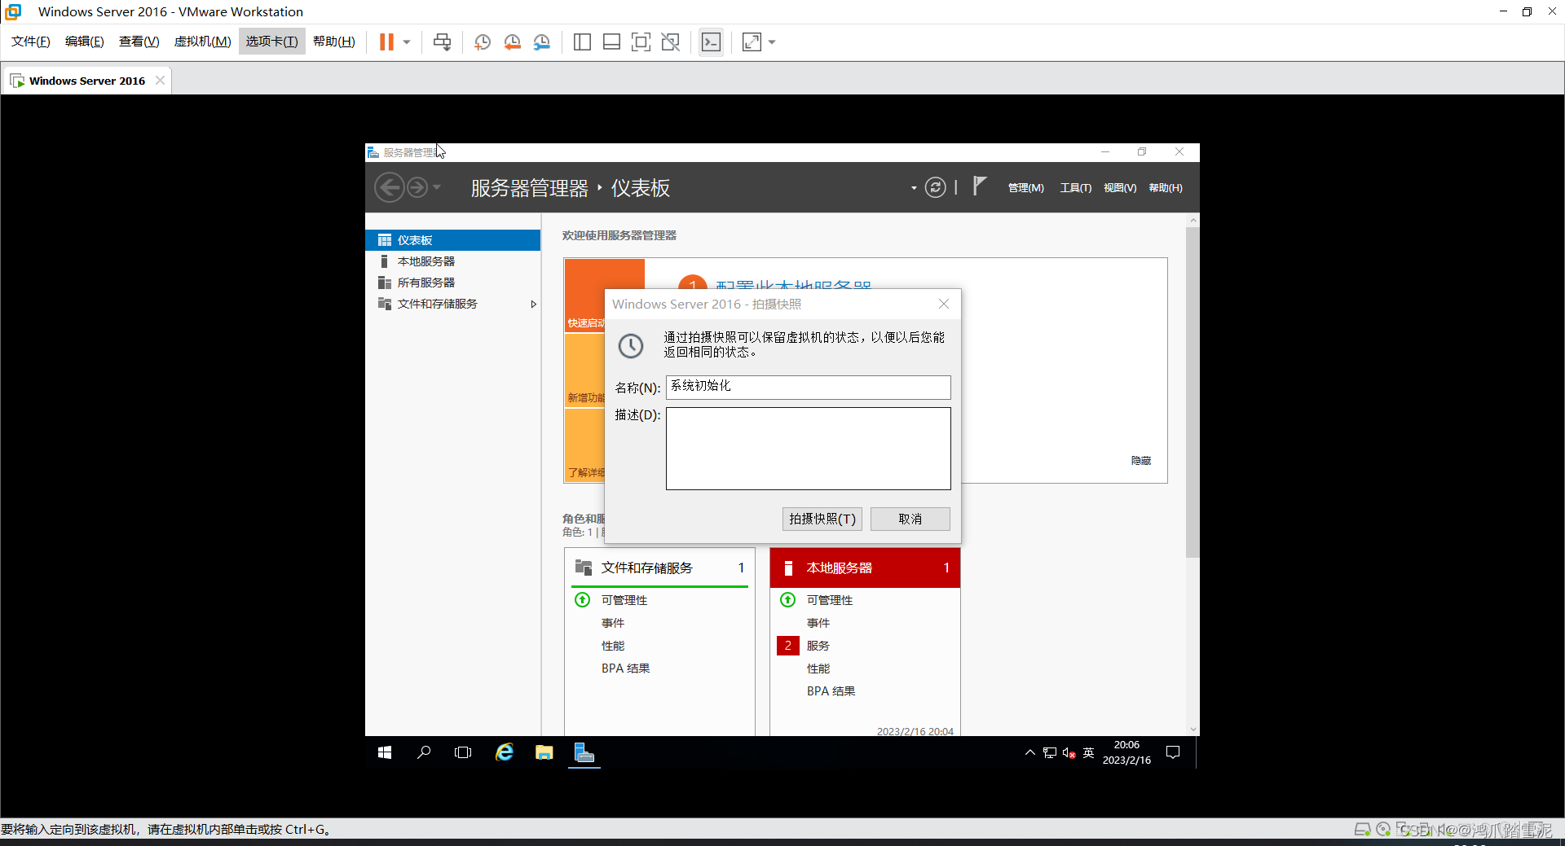Open the 编辑(E) menu

pos(85,42)
